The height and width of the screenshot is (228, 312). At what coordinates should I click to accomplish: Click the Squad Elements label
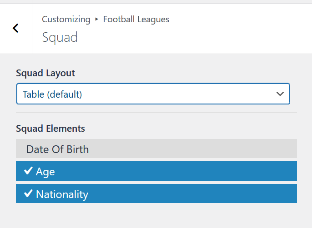point(50,129)
